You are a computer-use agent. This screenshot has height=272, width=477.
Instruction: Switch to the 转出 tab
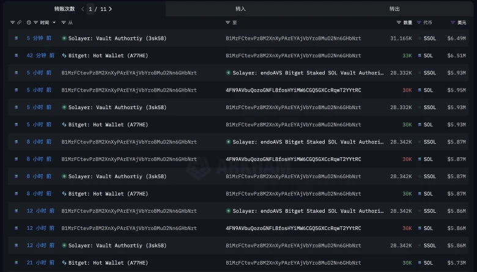point(394,9)
